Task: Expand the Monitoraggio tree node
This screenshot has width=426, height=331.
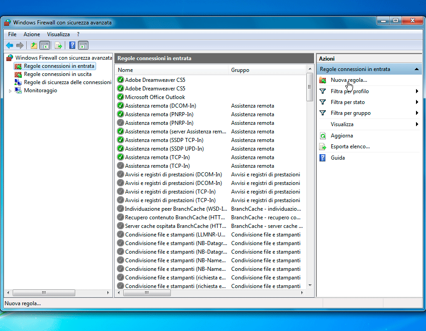Action: pos(10,91)
